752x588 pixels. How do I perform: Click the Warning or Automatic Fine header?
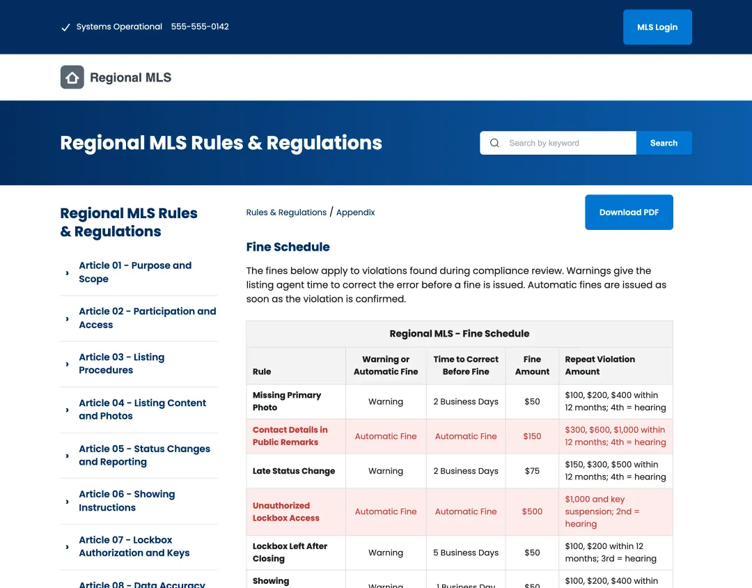[386, 365]
